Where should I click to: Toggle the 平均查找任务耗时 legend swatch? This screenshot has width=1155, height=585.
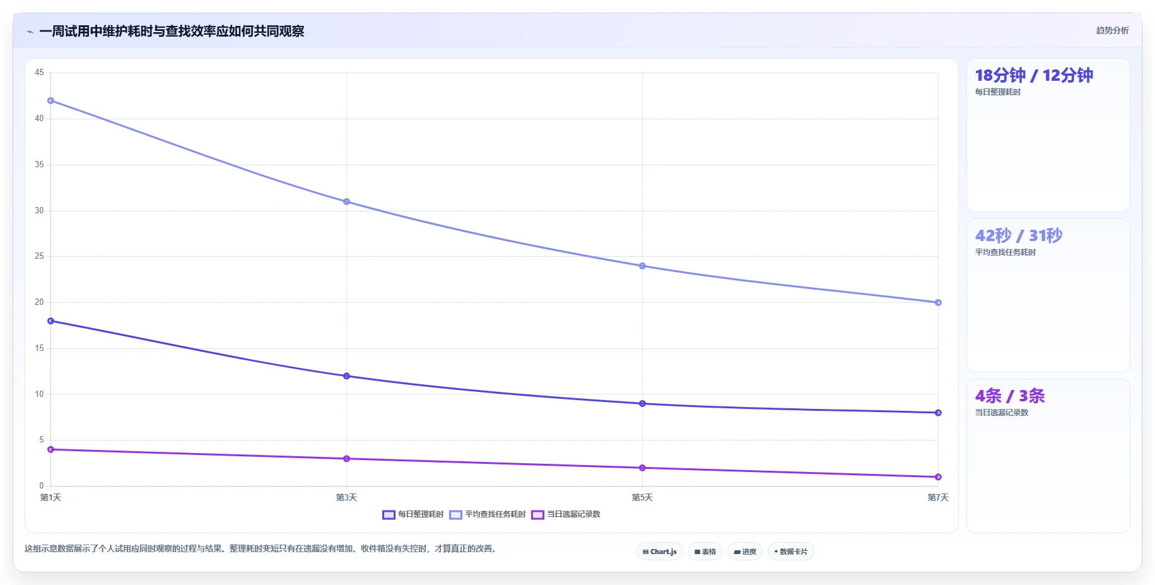click(x=455, y=514)
